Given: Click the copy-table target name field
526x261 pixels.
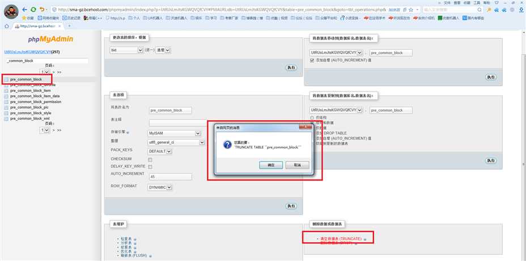Looking at the screenshot, I should coord(391,110).
